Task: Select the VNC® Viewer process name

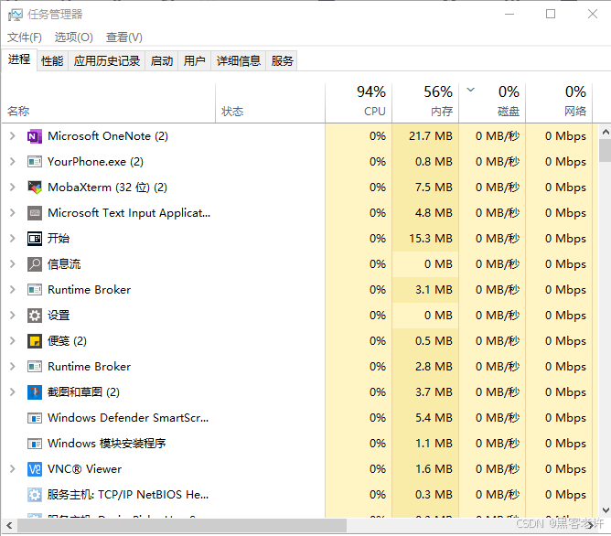Action: click(84, 469)
